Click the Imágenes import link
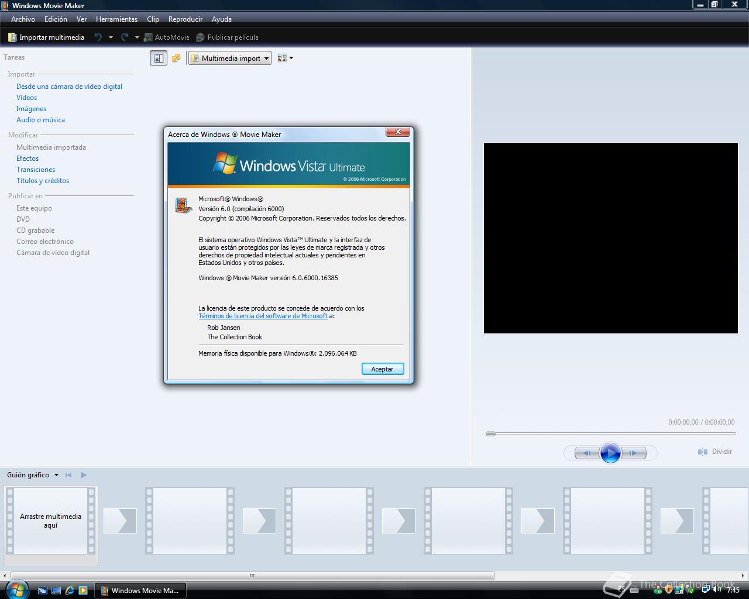Image resolution: width=749 pixels, height=599 pixels. click(31, 108)
